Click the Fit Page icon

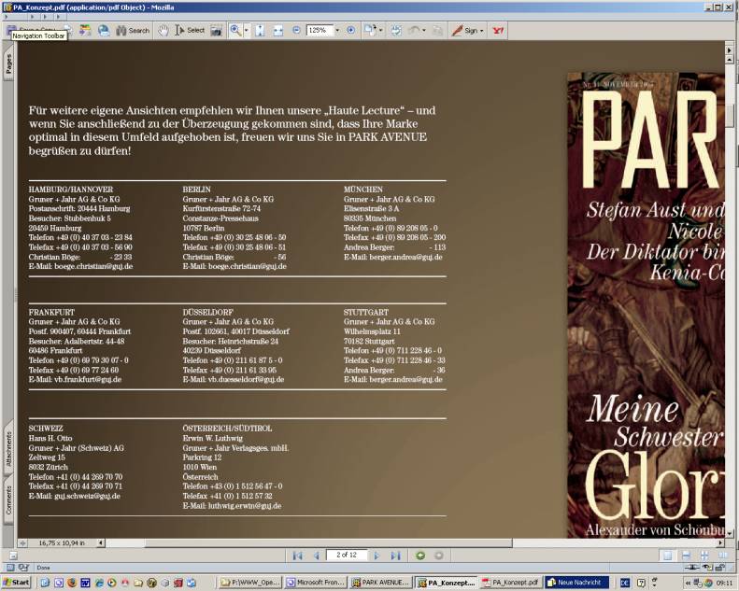260,31
